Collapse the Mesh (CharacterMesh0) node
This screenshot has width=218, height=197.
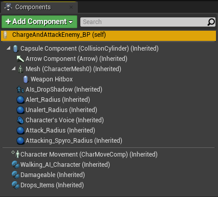point(14,69)
